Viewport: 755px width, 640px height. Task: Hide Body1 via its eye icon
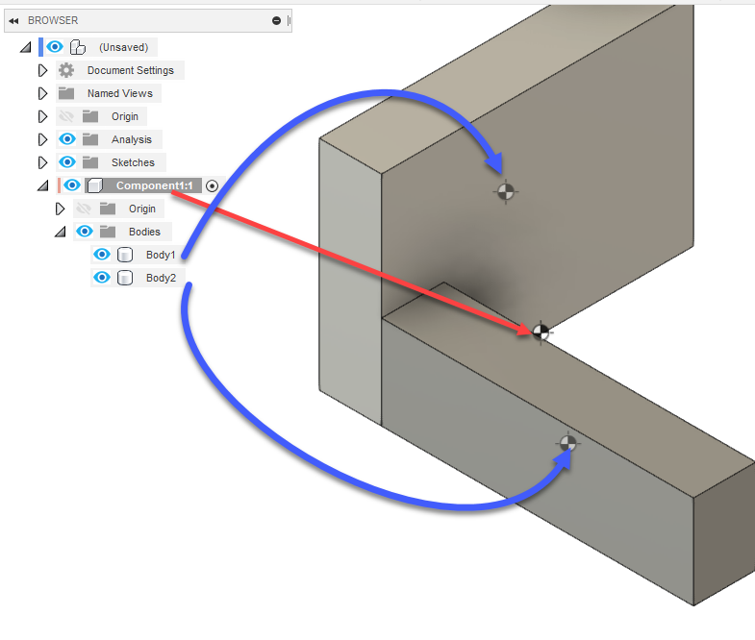tap(102, 254)
